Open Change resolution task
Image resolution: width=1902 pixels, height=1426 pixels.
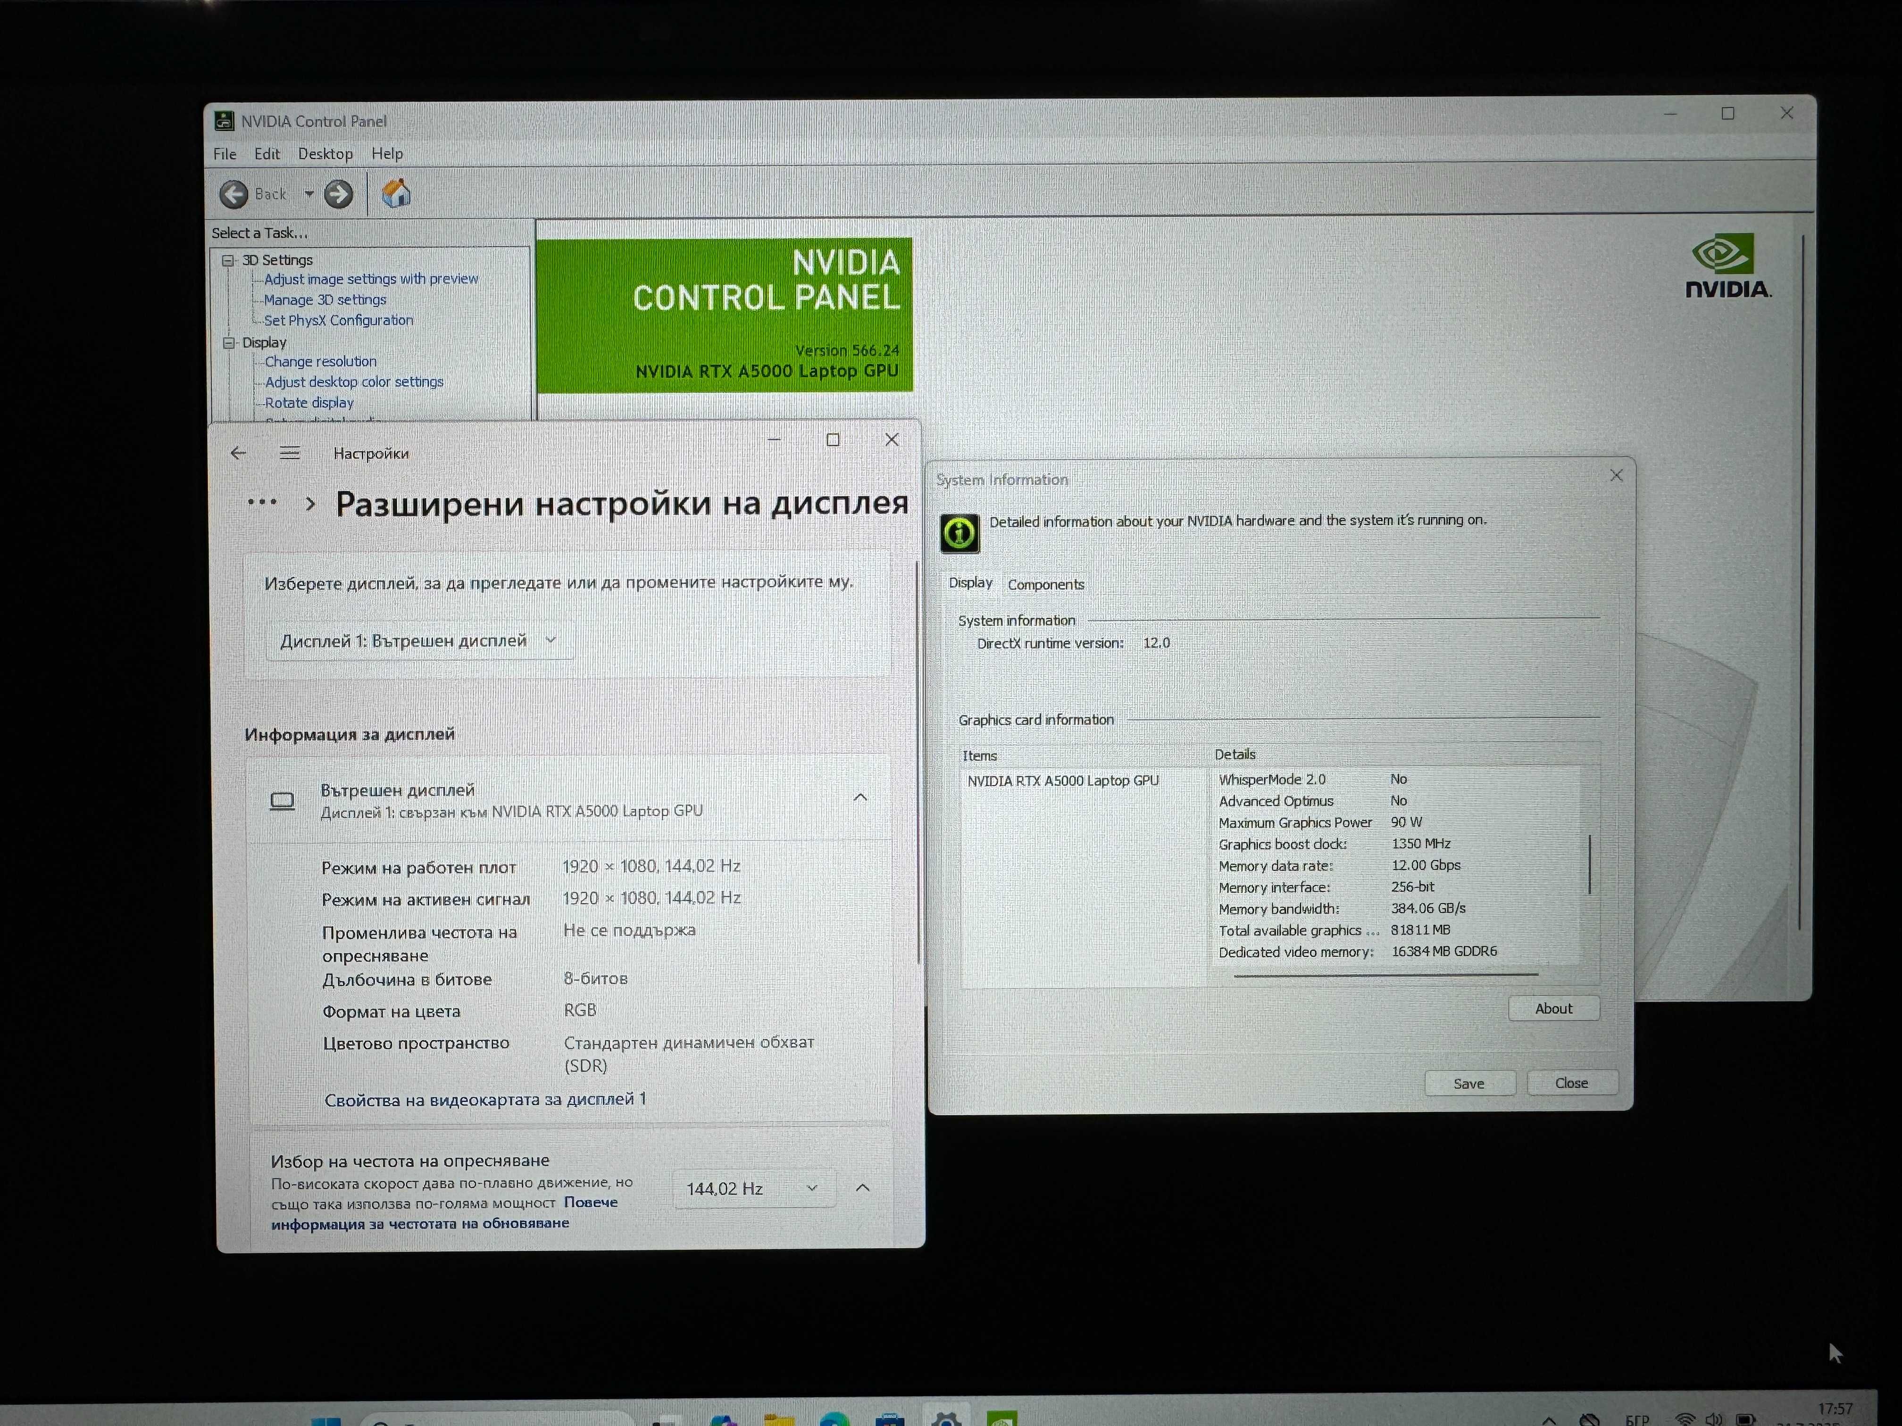point(321,362)
